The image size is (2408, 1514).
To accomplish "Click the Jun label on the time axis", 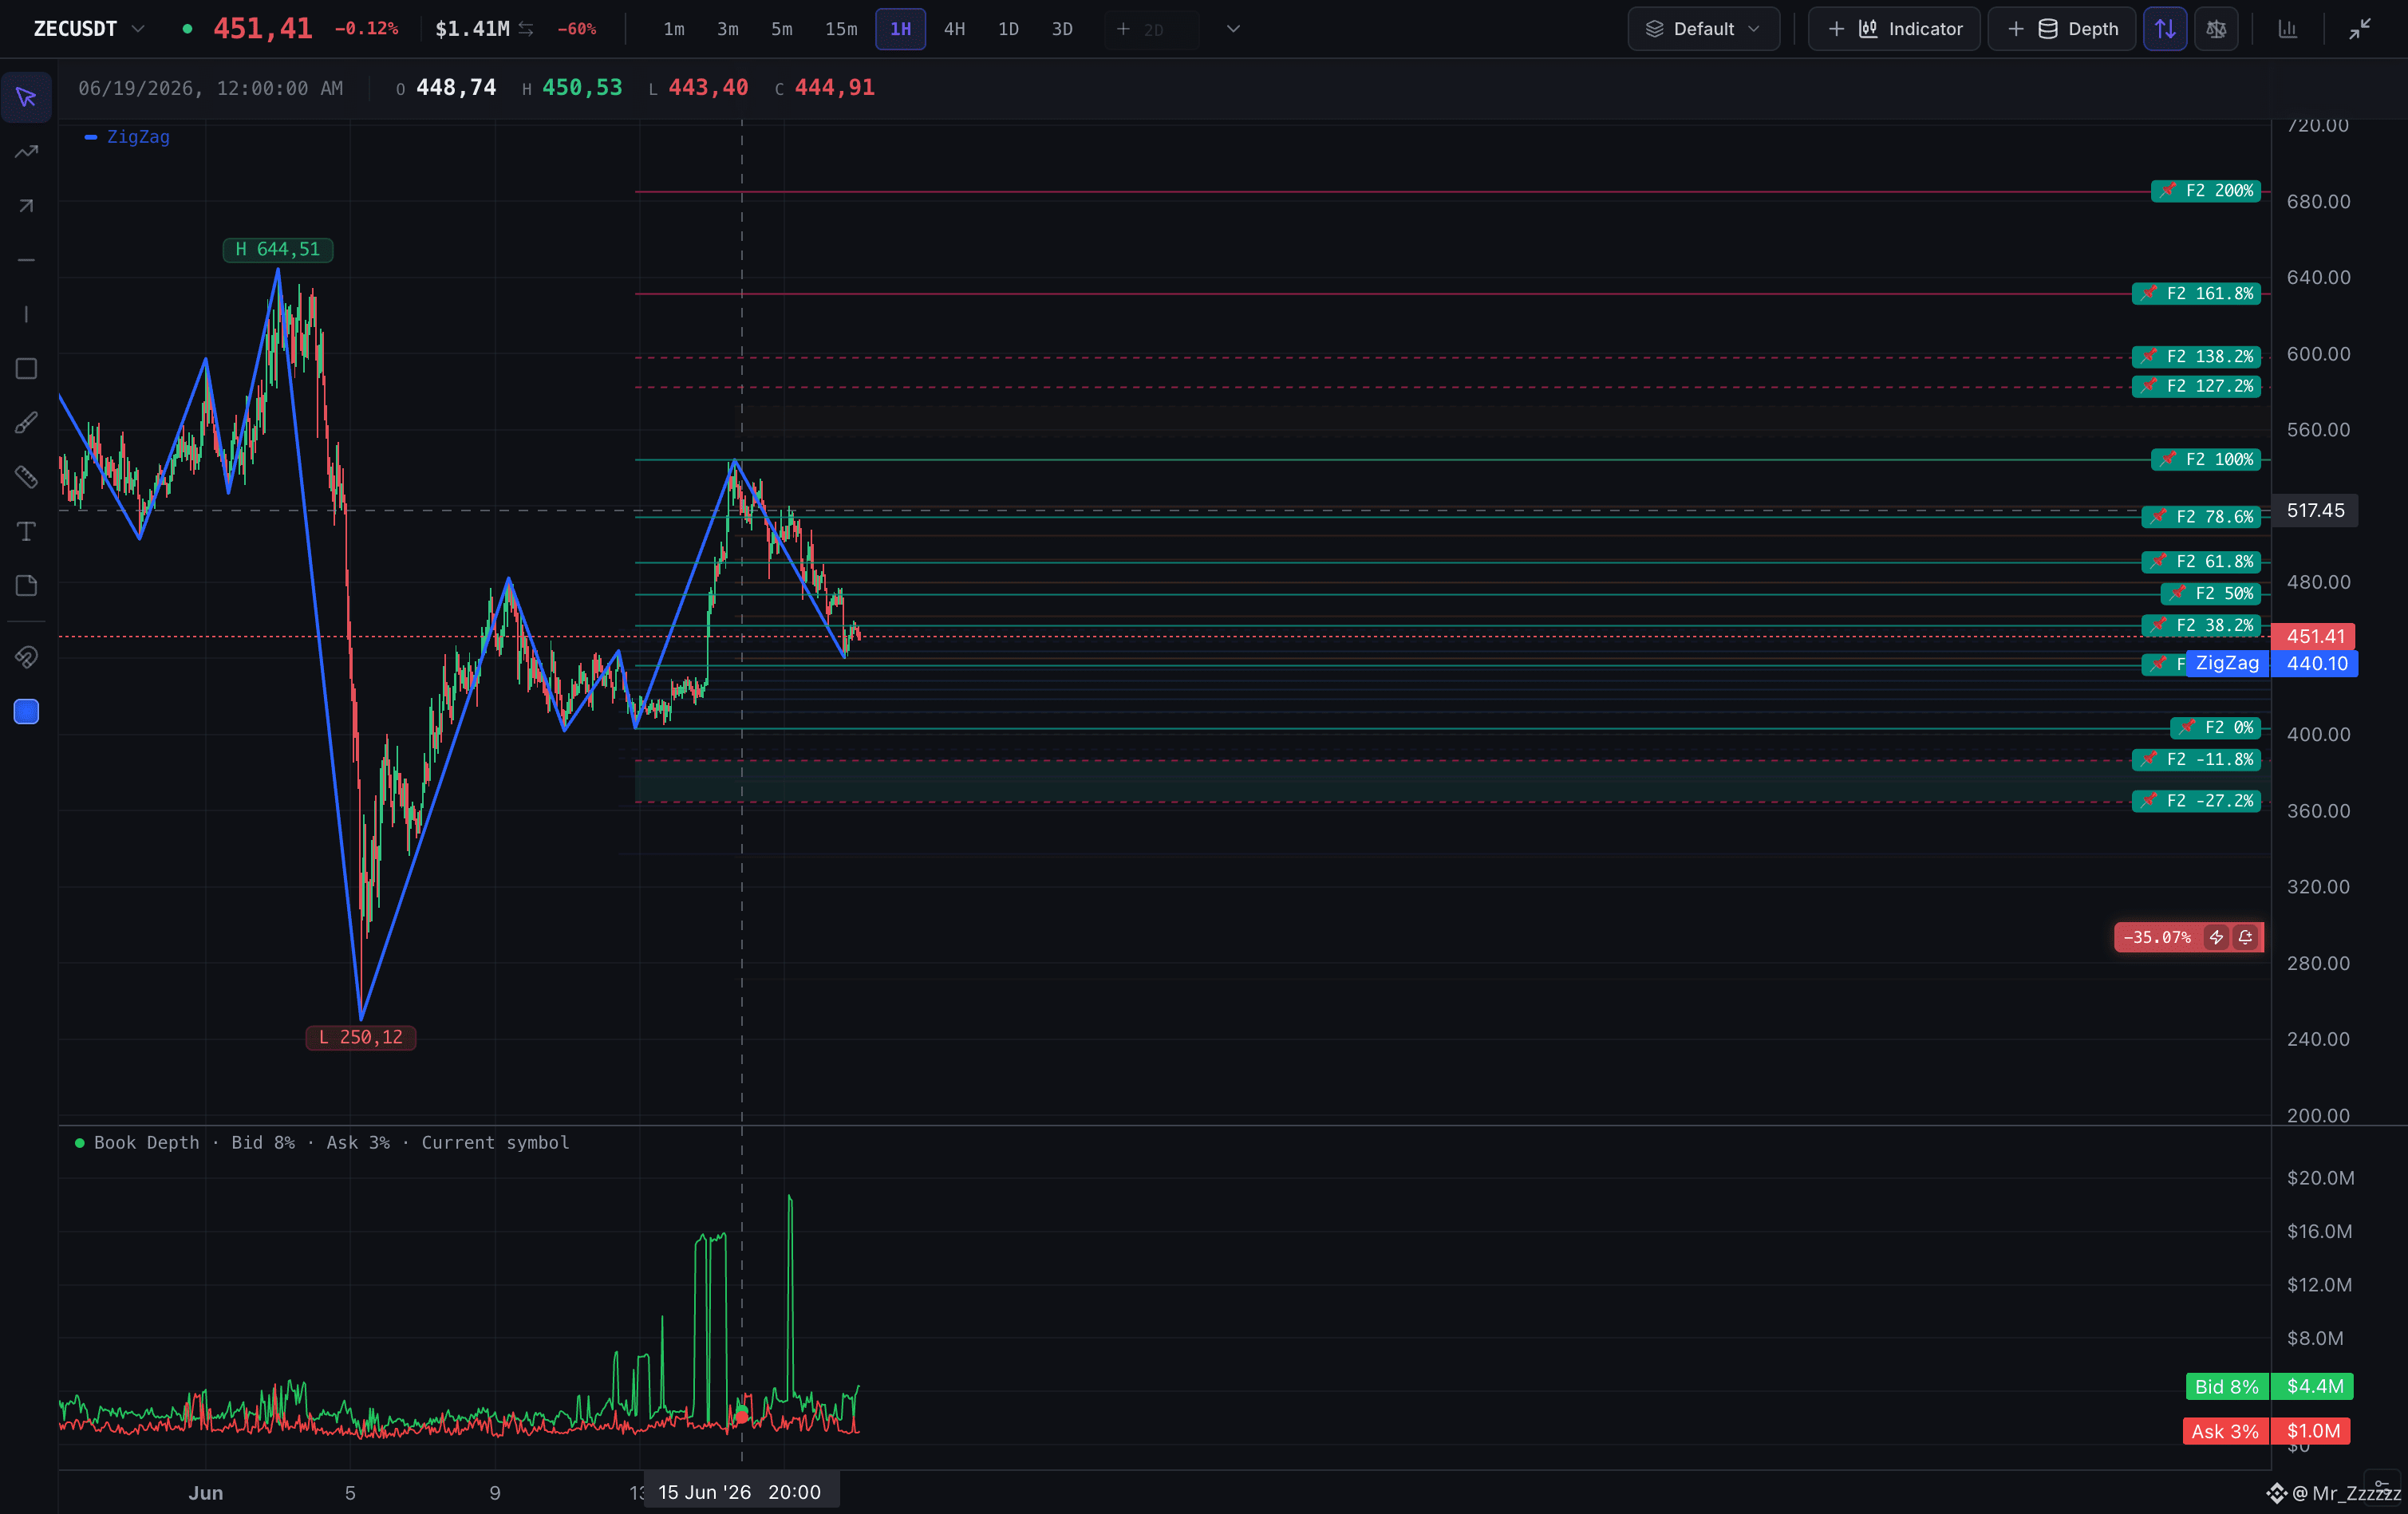I will pos(206,1493).
